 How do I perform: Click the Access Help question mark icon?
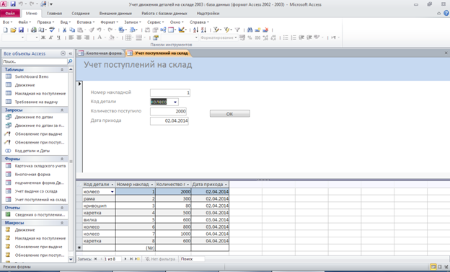pos(446,13)
